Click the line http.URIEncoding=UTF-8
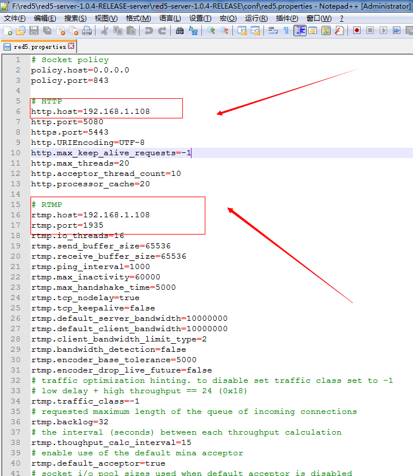This screenshot has width=413, height=476. click(88, 143)
